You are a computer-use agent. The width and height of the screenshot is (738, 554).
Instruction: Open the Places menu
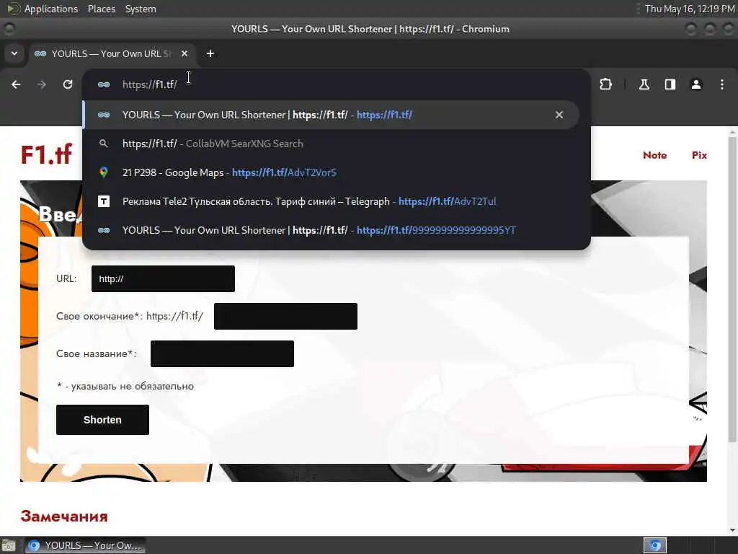[101, 9]
